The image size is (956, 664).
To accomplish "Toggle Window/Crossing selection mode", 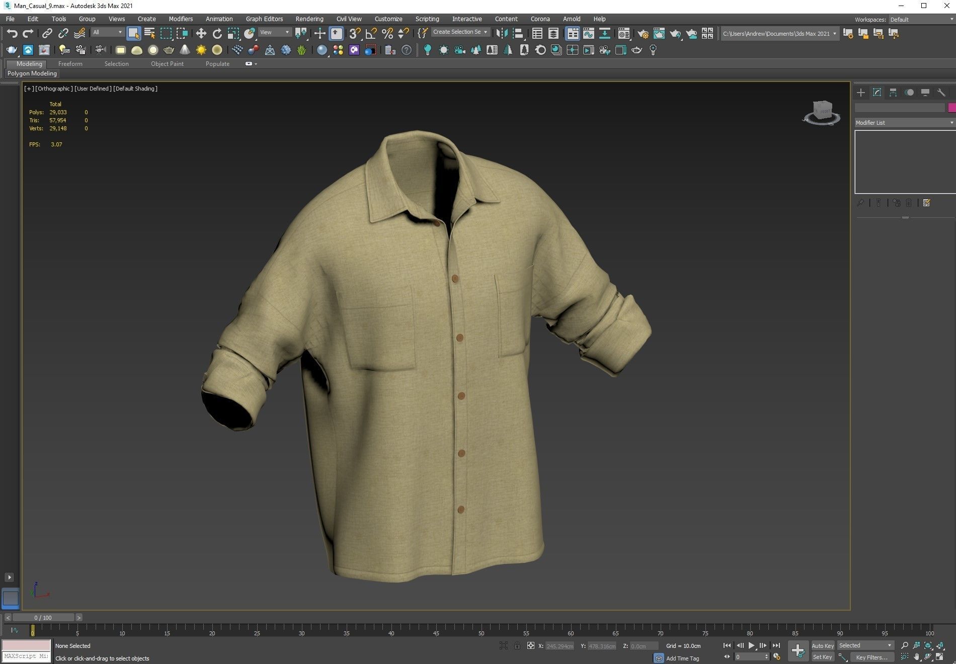I will tap(182, 34).
